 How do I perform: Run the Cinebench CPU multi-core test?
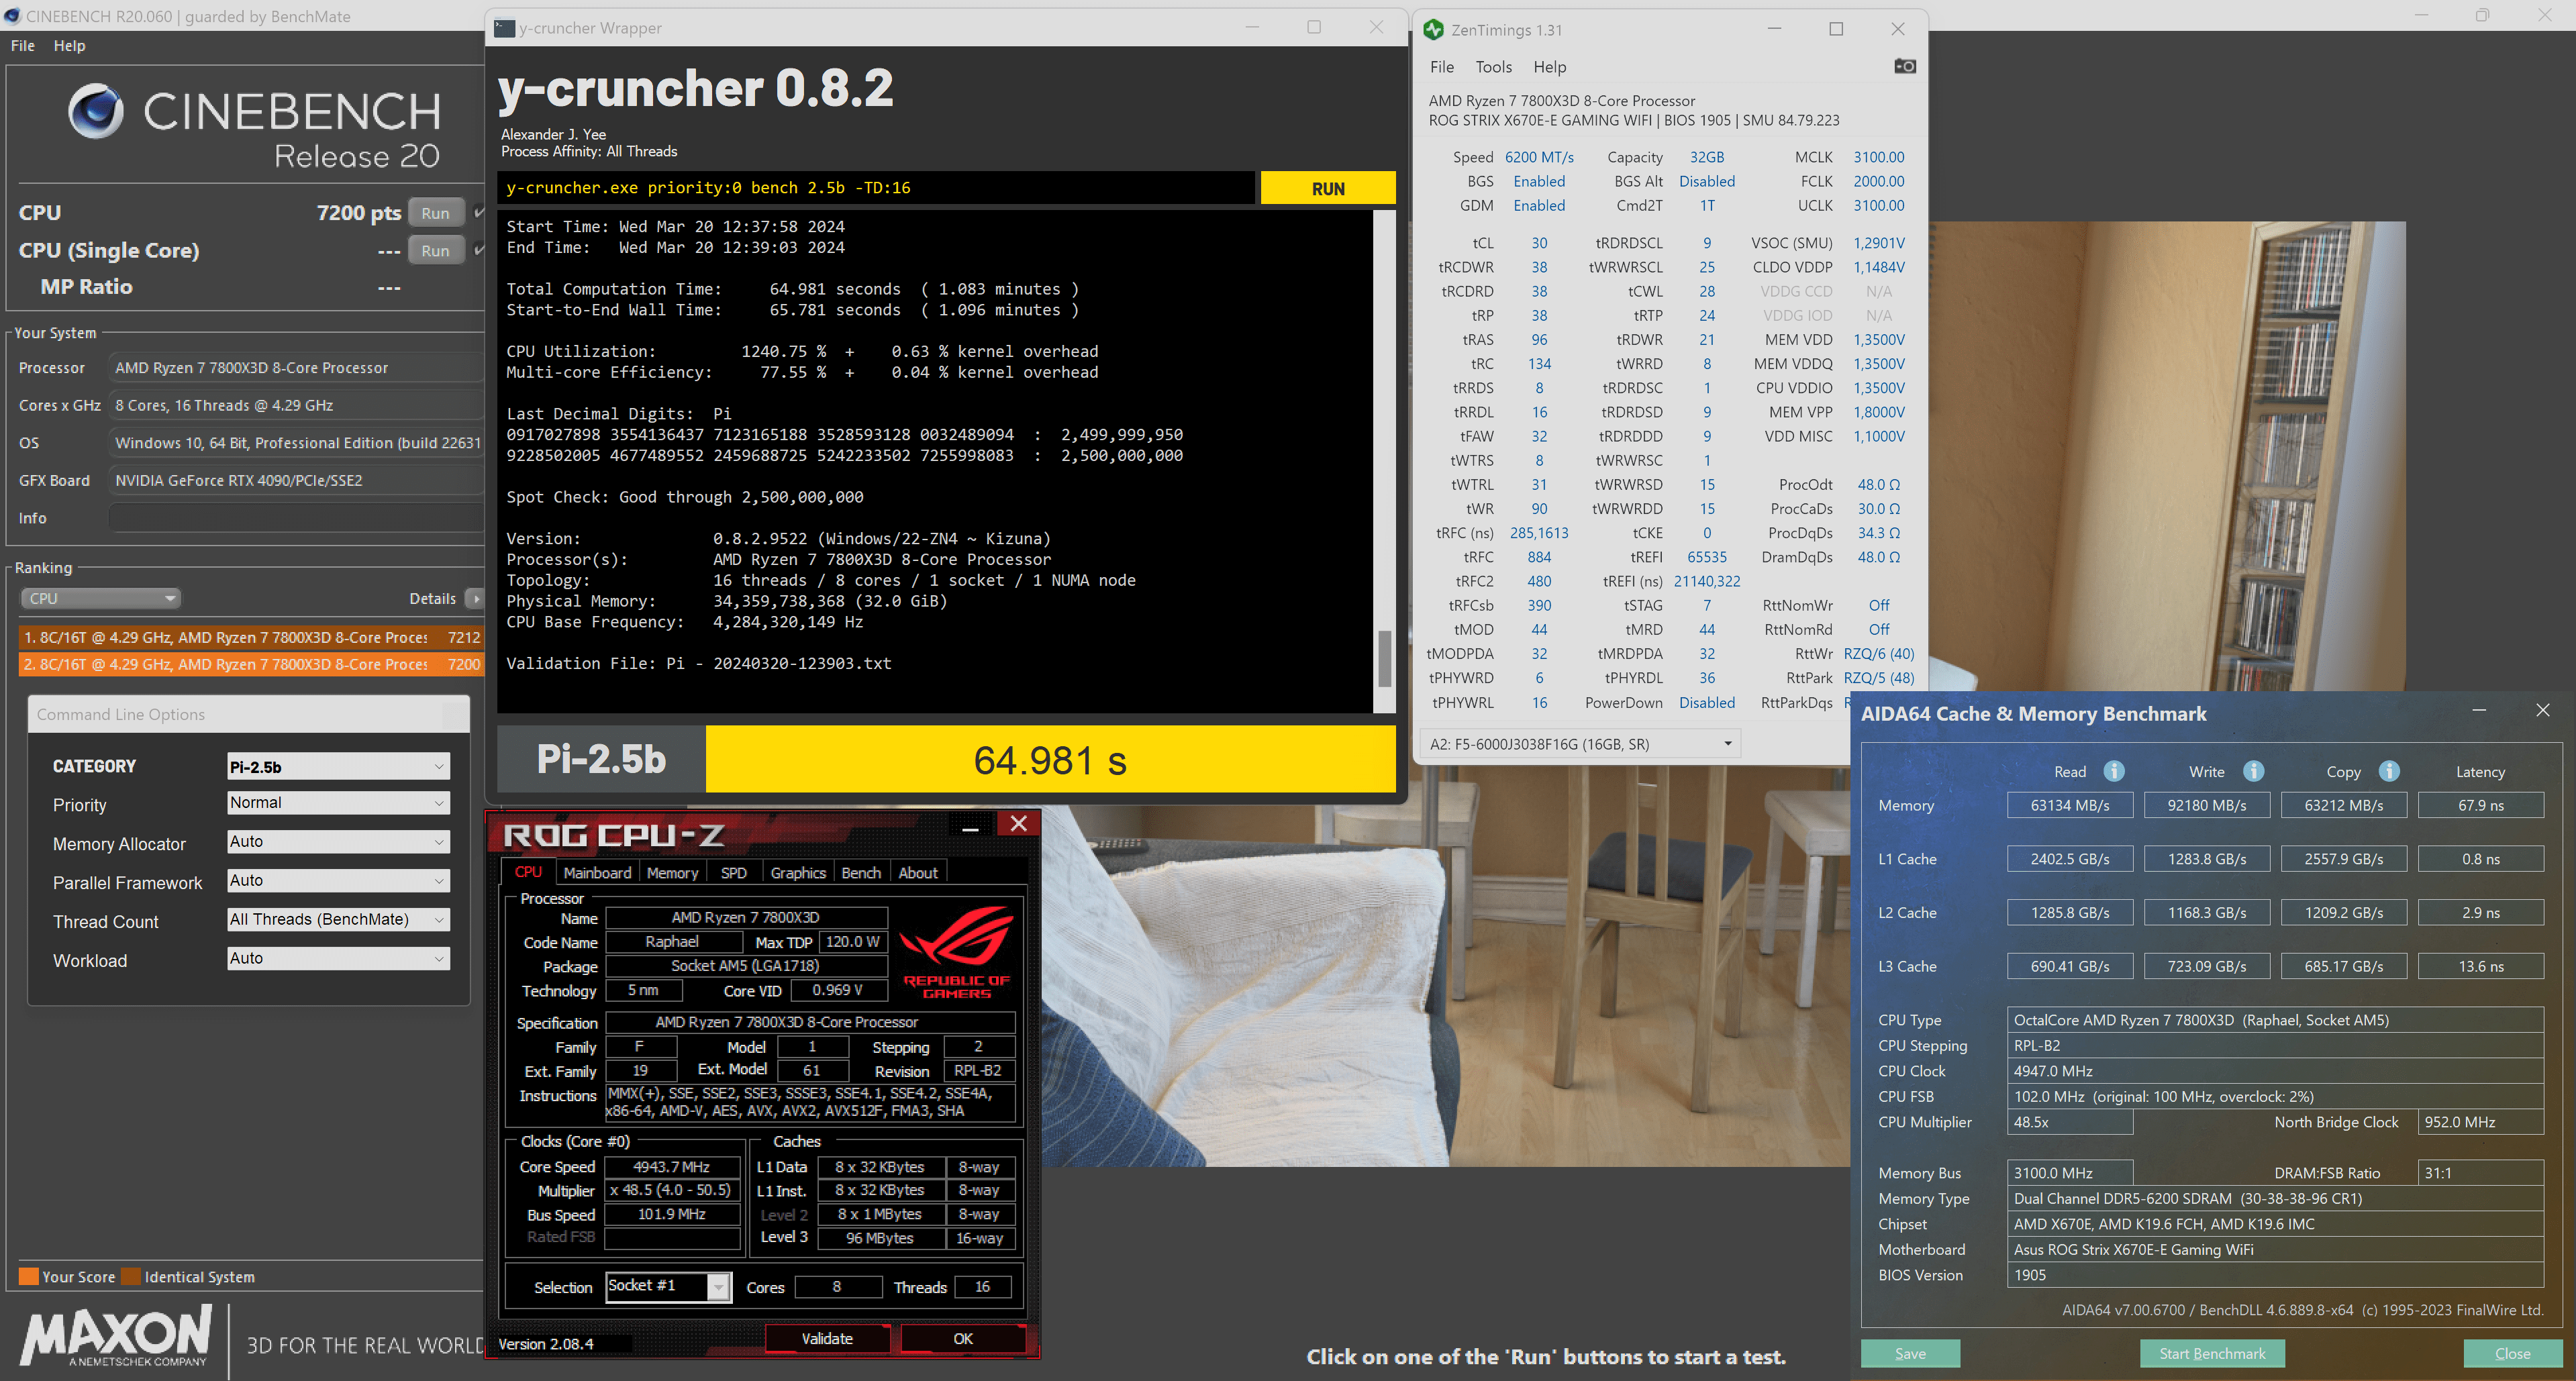click(436, 213)
